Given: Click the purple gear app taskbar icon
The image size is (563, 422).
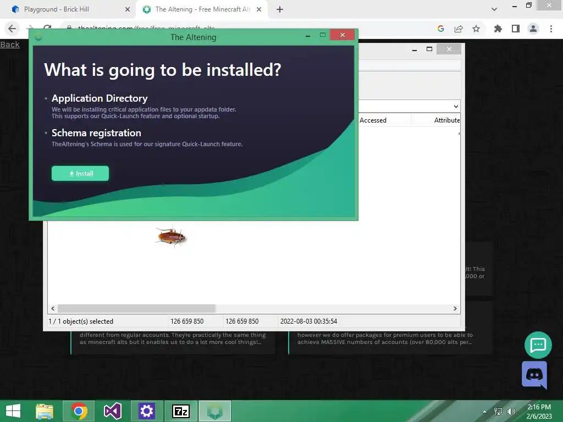Looking at the screenshot, I should click(x=146, y=411).
